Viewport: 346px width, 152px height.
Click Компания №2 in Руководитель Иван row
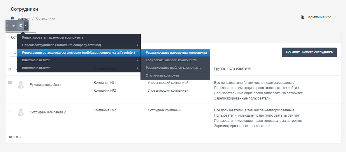click(105, 91)
